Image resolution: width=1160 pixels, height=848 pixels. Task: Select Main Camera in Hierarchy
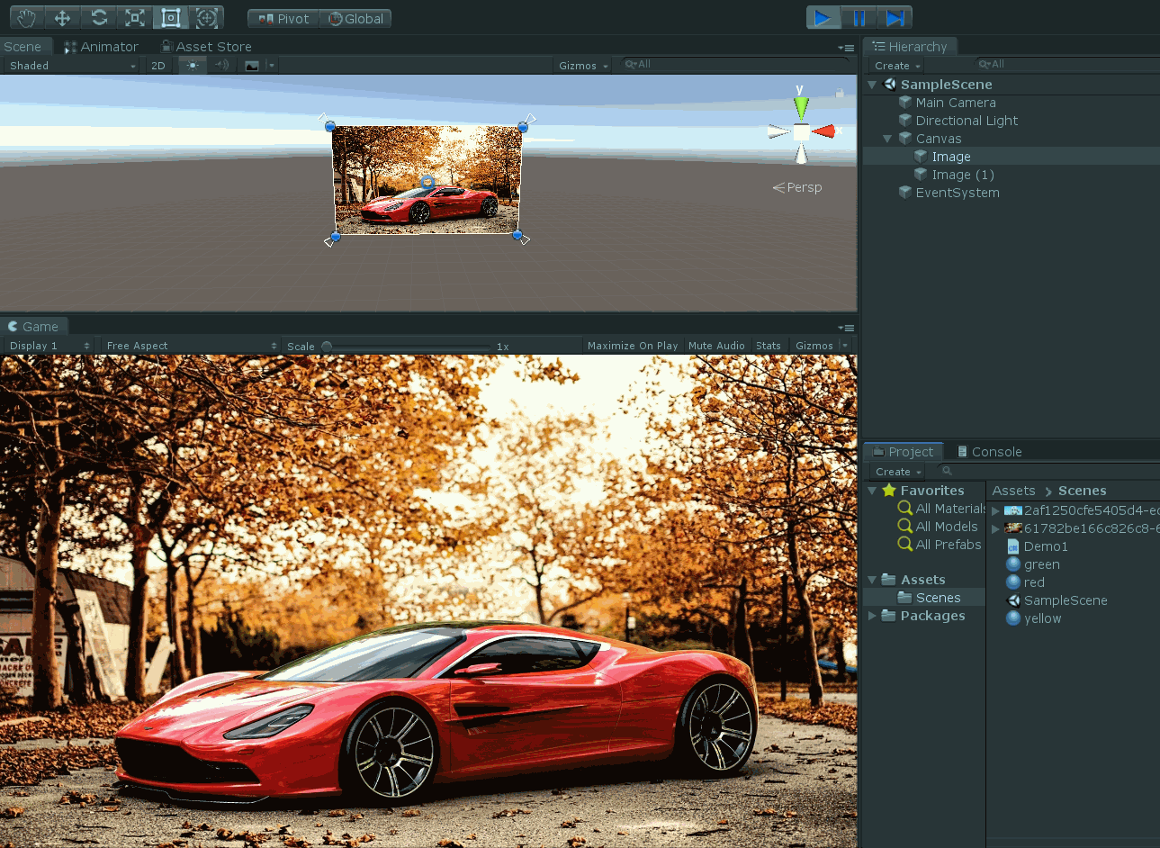[x=955, y=103]
